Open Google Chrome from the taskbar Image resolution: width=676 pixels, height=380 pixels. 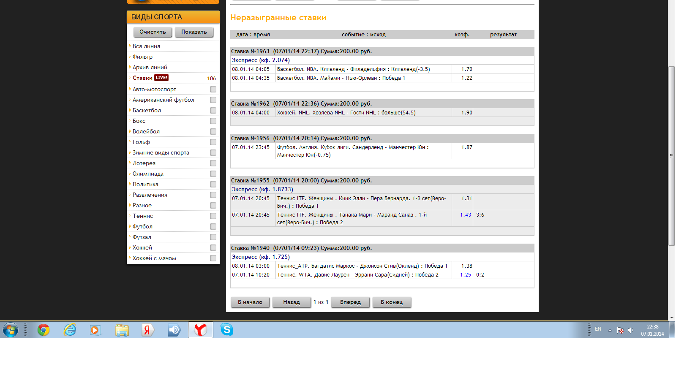point(44,330)
